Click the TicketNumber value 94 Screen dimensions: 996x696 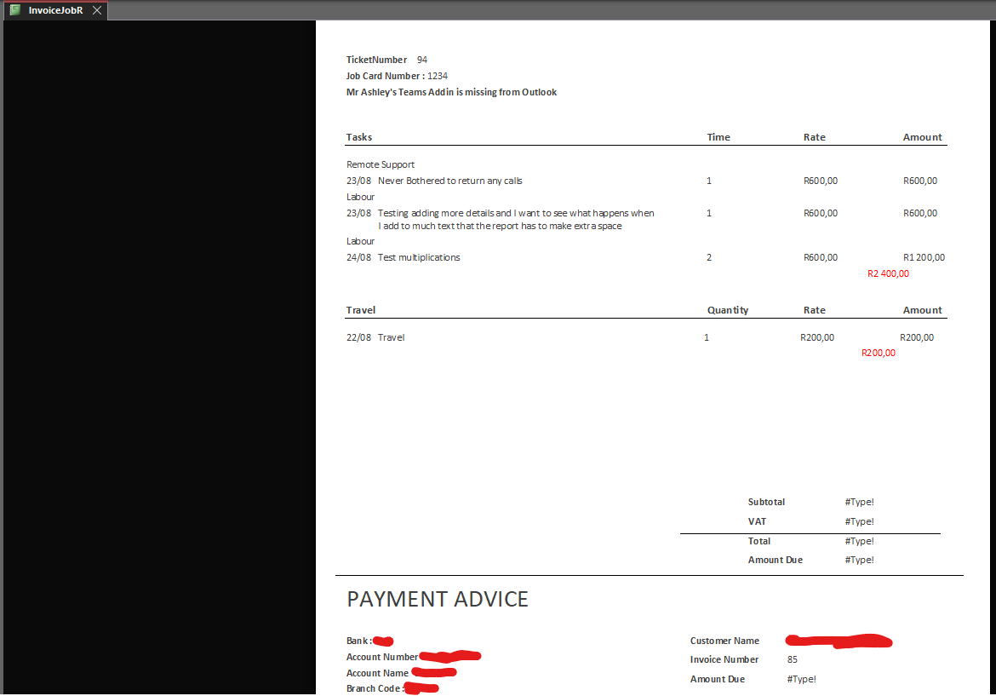point(421,60)
